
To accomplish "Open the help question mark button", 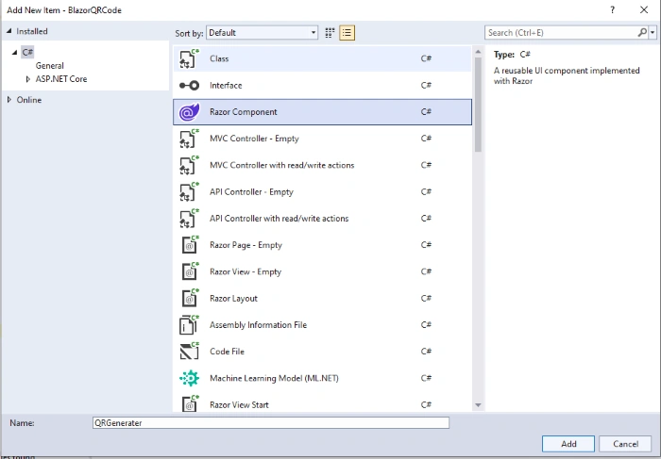I will 613,9.
